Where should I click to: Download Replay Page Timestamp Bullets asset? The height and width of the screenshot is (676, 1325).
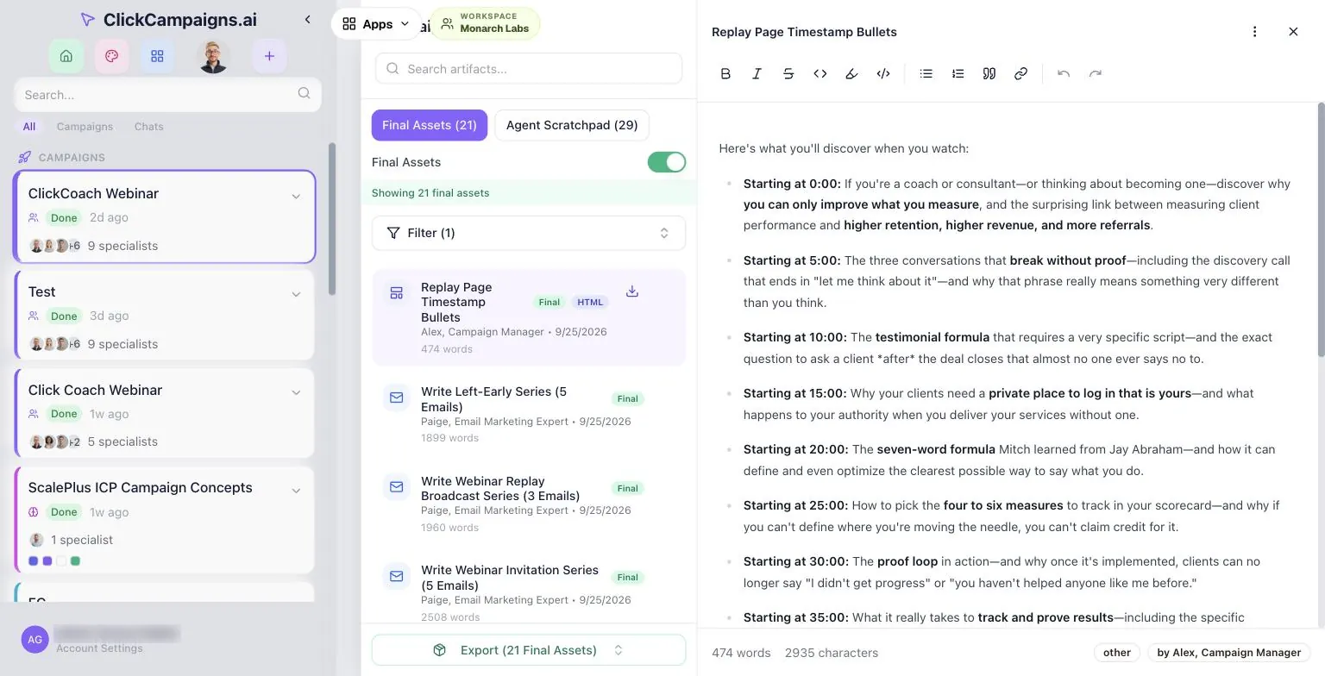tap(632, 291)
